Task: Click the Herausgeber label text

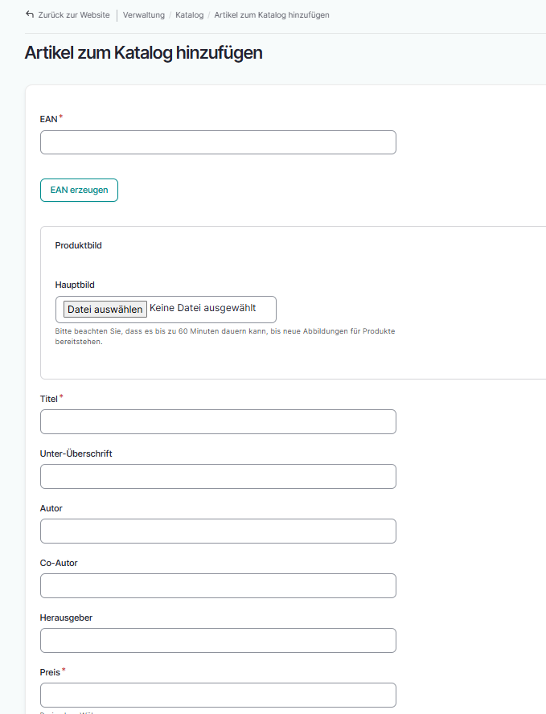Action: 66,618
